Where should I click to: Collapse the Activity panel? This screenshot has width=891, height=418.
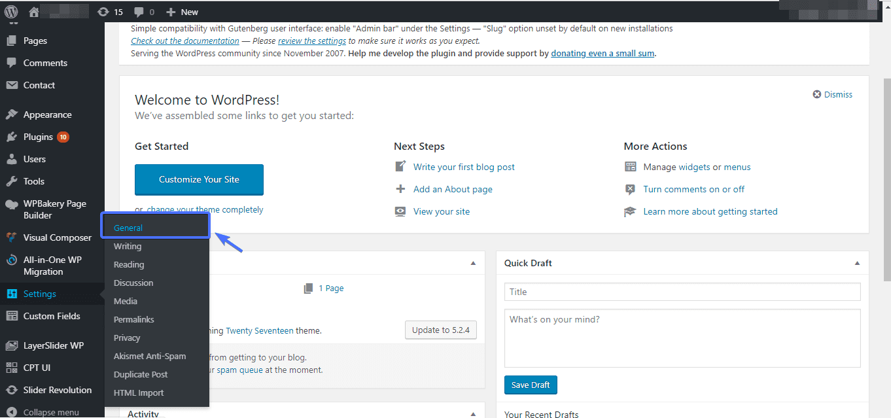click(473, 413)
